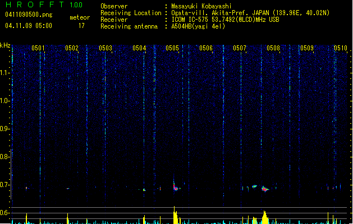
Task: Click the observer name Masayuki Kobayashi
Action: (201, 6)
